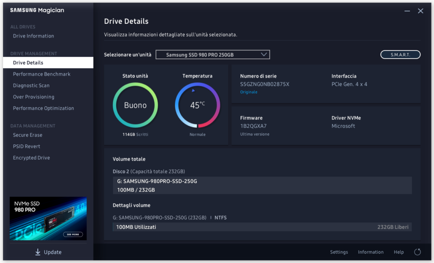Click the PCIe Gen. 4 x 4 interface value

click(349, 84)
